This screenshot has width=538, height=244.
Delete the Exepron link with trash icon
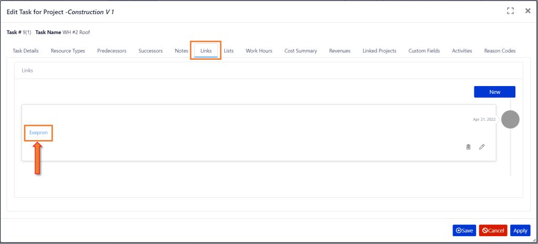468,147
